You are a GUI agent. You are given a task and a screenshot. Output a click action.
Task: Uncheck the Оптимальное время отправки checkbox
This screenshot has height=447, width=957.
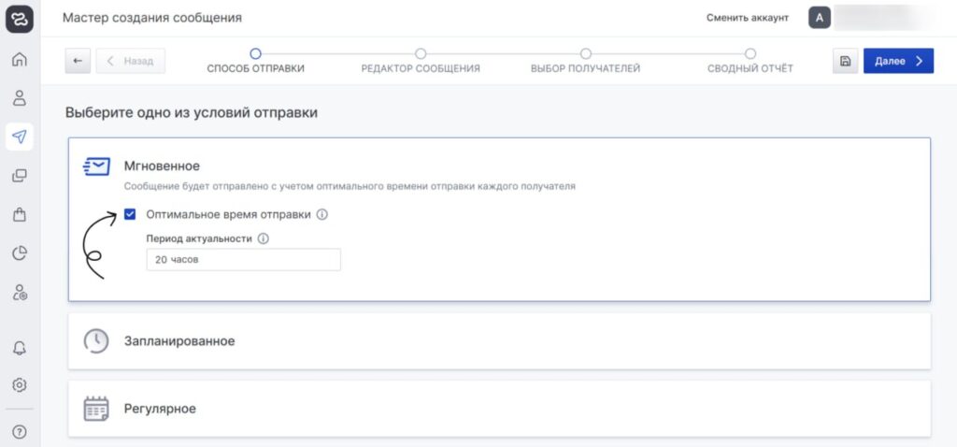tap(130, 214)
